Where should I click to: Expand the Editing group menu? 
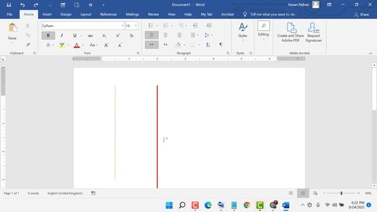point(263,31)
